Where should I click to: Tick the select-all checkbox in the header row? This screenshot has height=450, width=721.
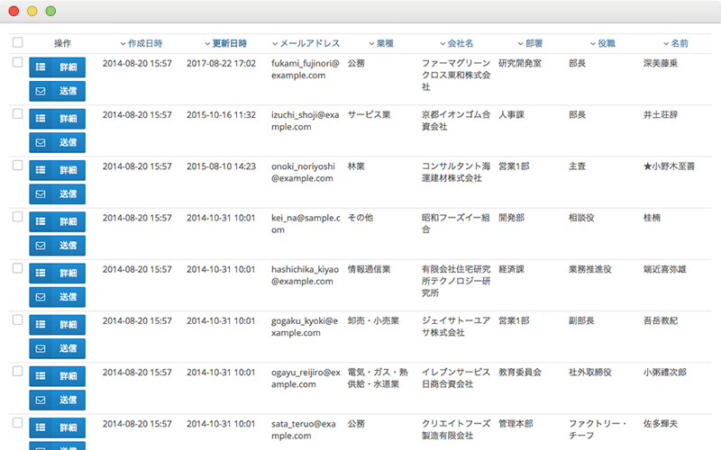point(17,42)
